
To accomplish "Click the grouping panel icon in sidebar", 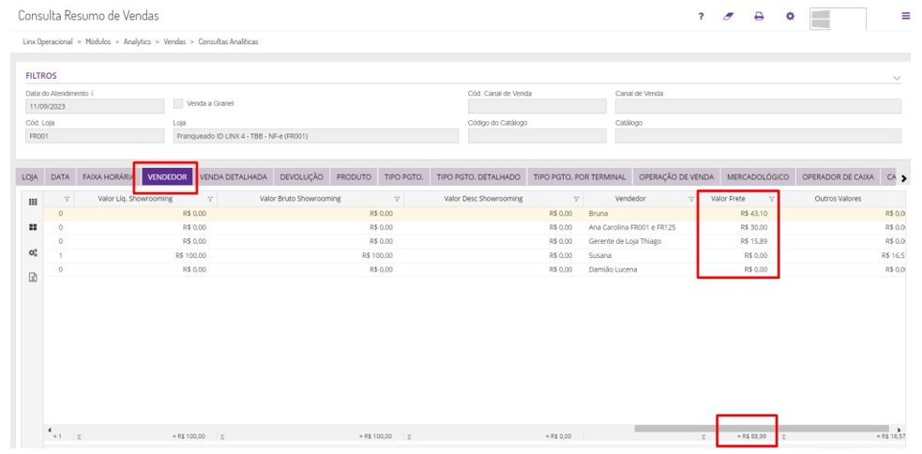I will click(x=34, y=228).
